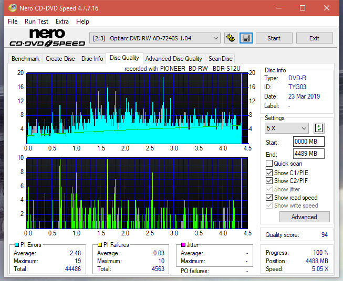Click PI Failures maximum 10
The width and height of the screenshot is (343, 281).
(x=161, y=261)
